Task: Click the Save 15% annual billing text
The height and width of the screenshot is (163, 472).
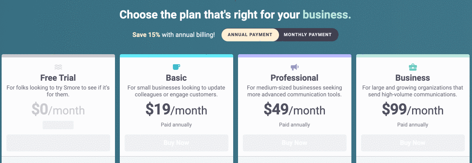Action: pyautogui.click(x=173, y=35)
